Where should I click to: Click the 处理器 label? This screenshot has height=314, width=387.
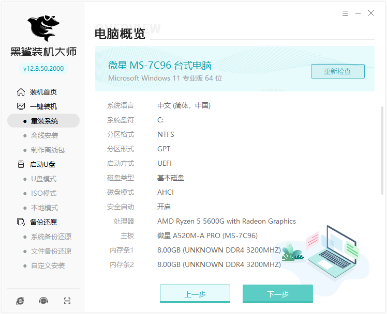click(x=124, y=222)
